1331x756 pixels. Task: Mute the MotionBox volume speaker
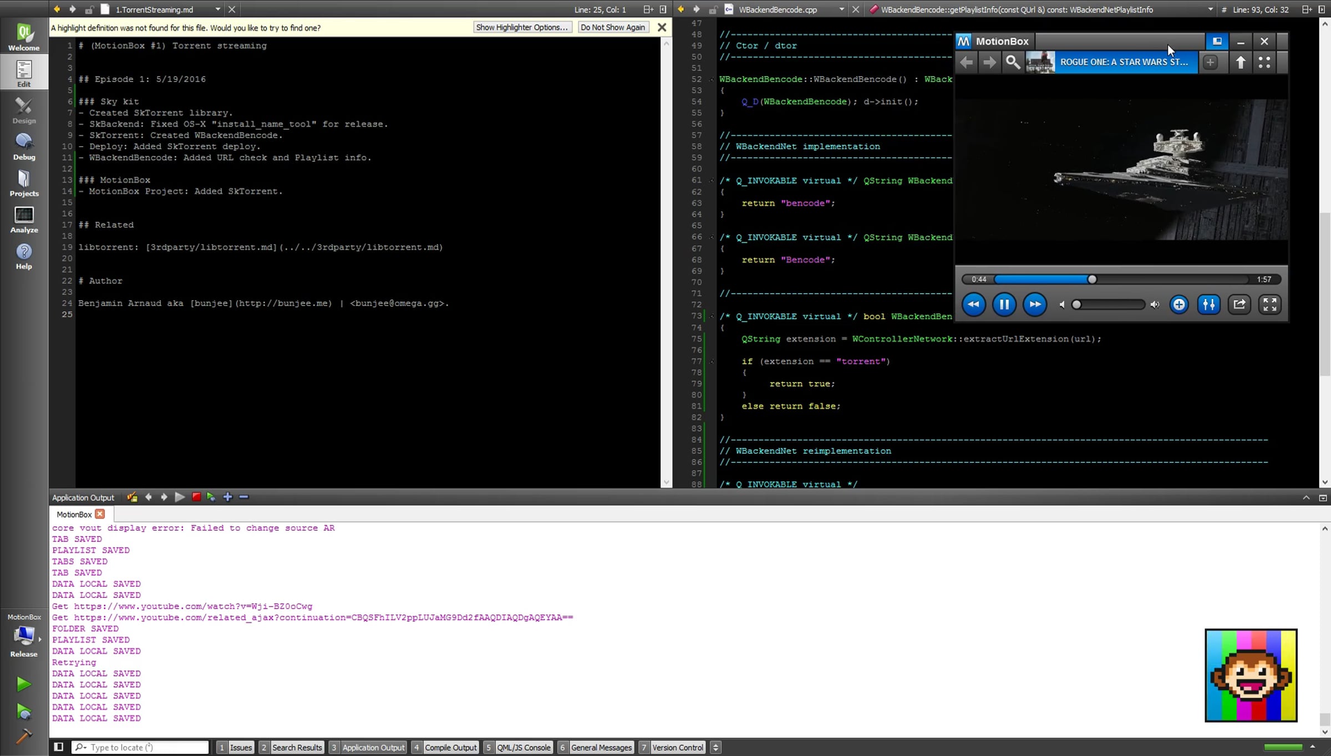pyautogui.click(x=1062, y=305)
